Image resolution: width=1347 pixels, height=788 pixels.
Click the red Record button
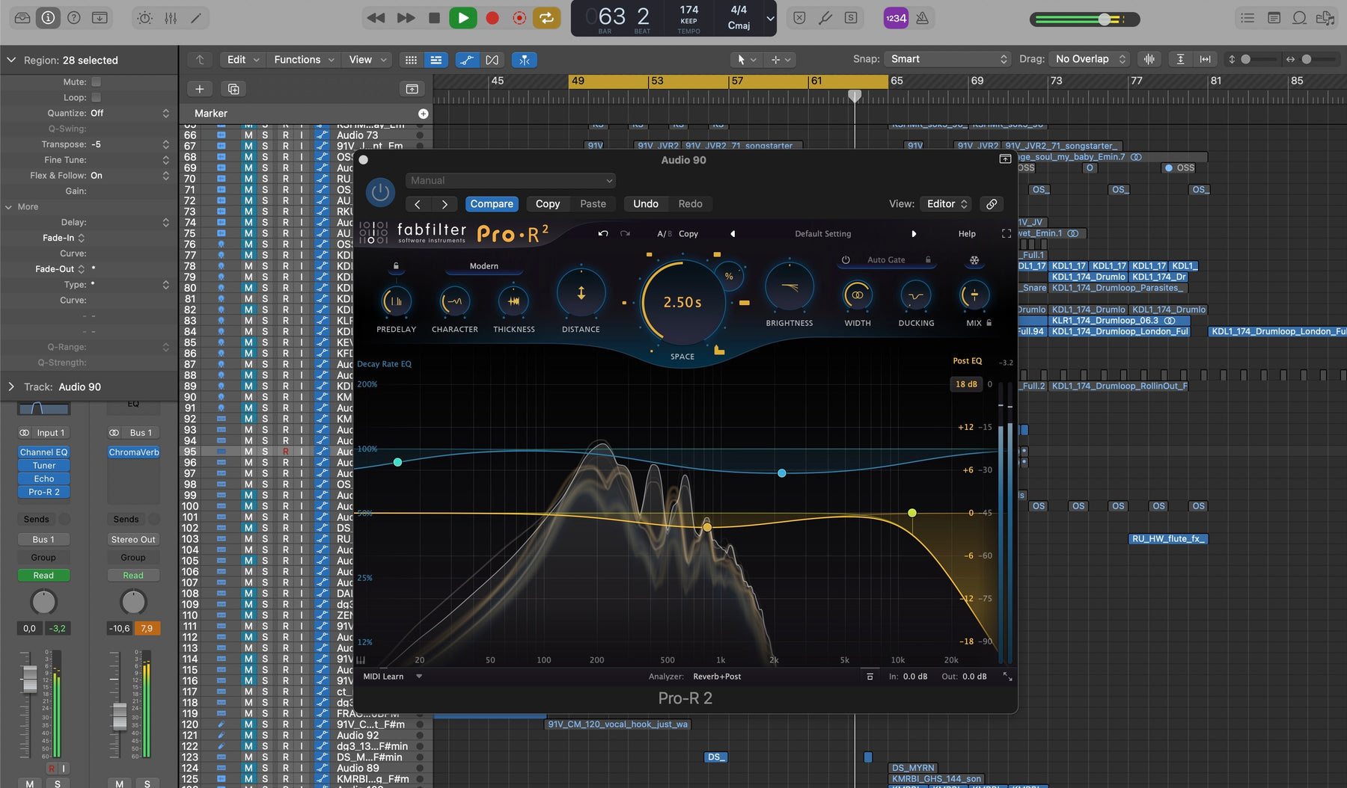492,18
